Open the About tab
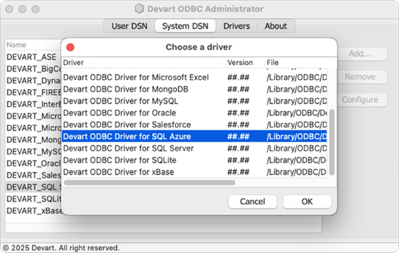Screen dimensions: 399x253 (275, 26)
